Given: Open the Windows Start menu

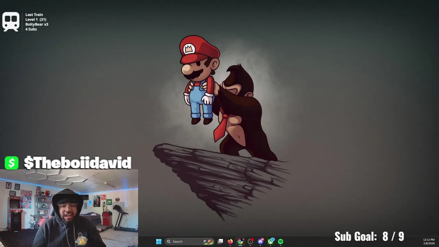Looking at the screenshot, I should click(x=159, y=242).
